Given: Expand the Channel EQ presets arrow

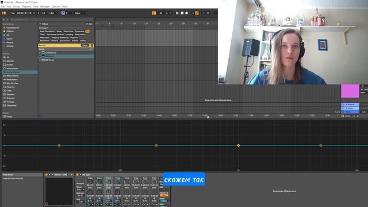Looking at the screenshot, I should coord(40,52).
